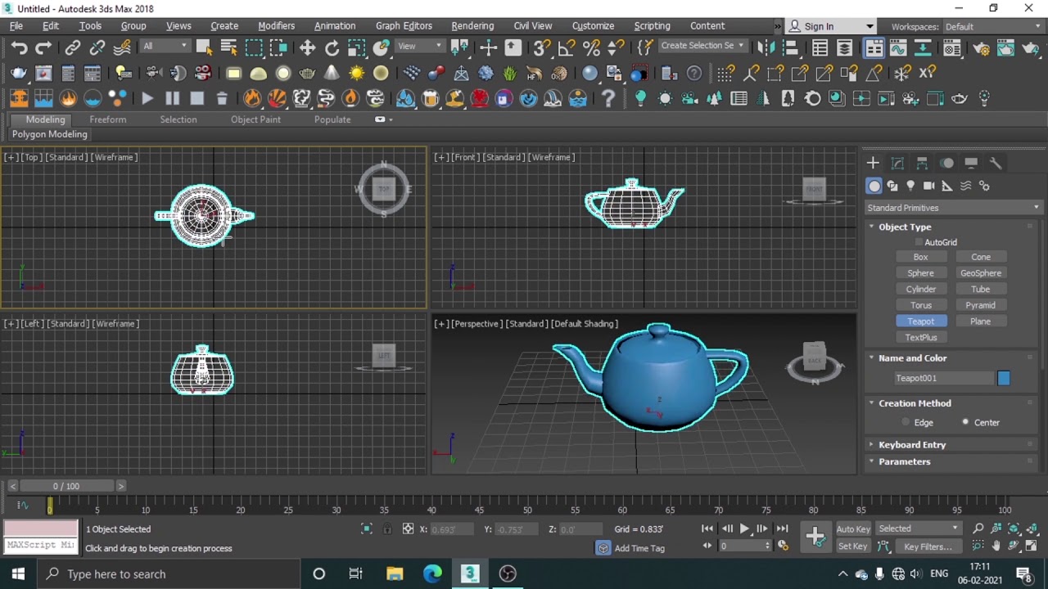Open the Motion panel tab

tap(946, 163)
